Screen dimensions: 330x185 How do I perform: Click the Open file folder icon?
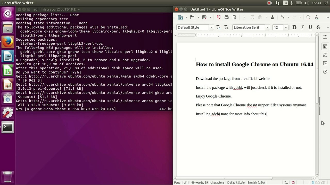(192, 17)
